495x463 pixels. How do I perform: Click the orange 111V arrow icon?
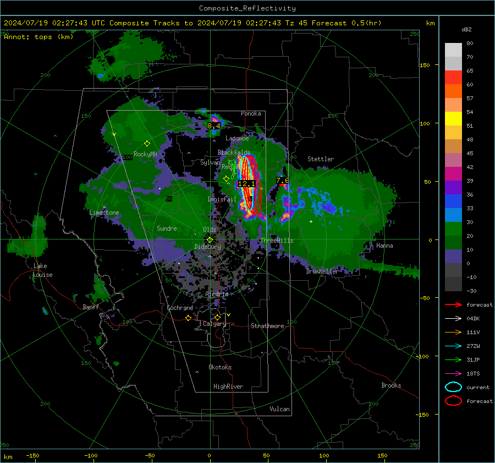point(453,332)
